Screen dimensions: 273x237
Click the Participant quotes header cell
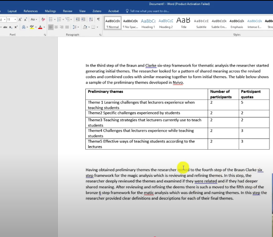coord(254,94)
